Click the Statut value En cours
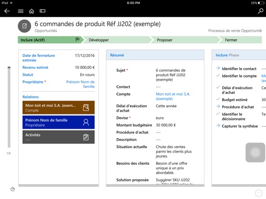The width and height of the screenshot is (266, 199). (88, 75)
